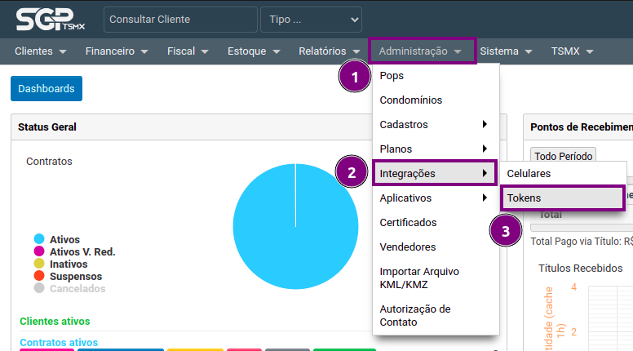633x351 pixels.
Task: Toggle the Ativos legend marker
Action: point(38,239)
